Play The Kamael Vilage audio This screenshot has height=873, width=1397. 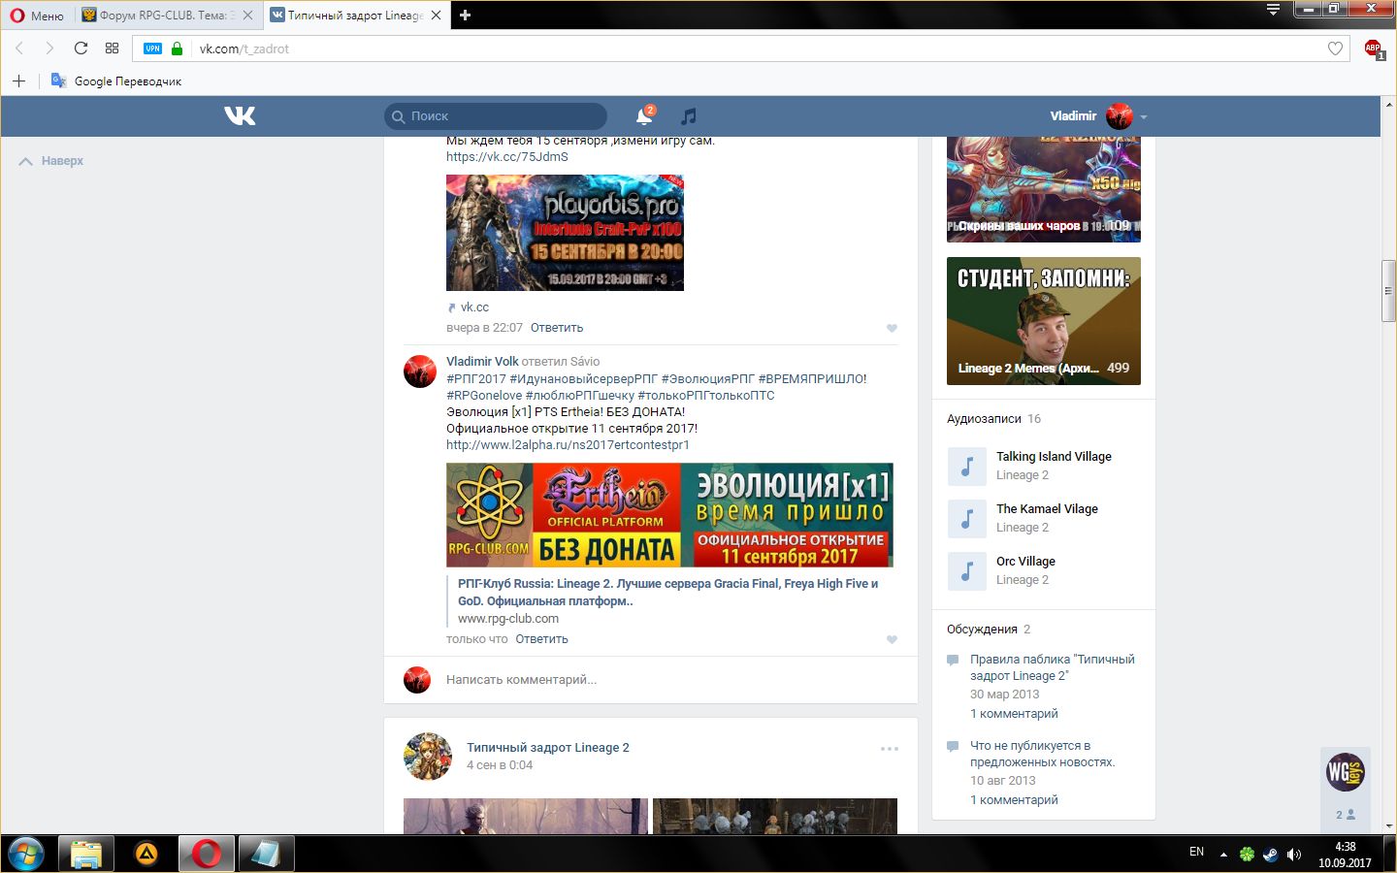(966, 518)
